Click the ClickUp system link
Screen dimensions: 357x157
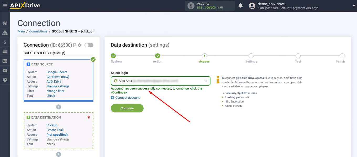click(x=52, y=125)
